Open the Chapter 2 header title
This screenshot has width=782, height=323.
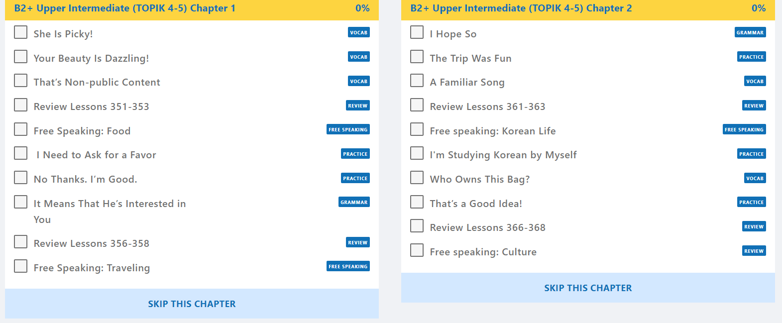tap(521, 8)
